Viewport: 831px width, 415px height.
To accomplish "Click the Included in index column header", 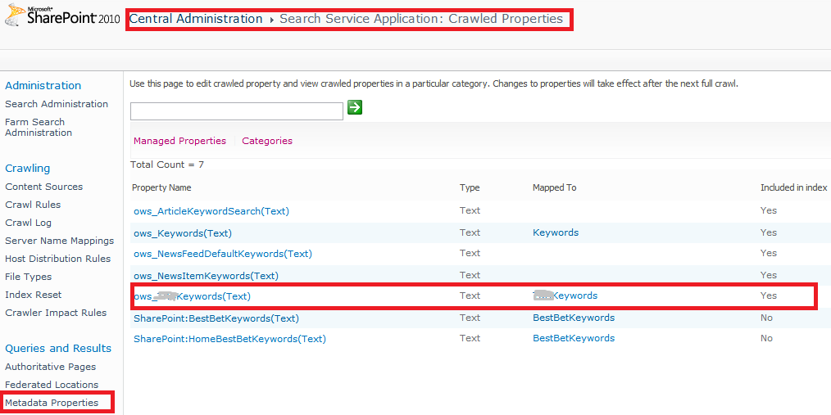I will [x=794, y=188].
